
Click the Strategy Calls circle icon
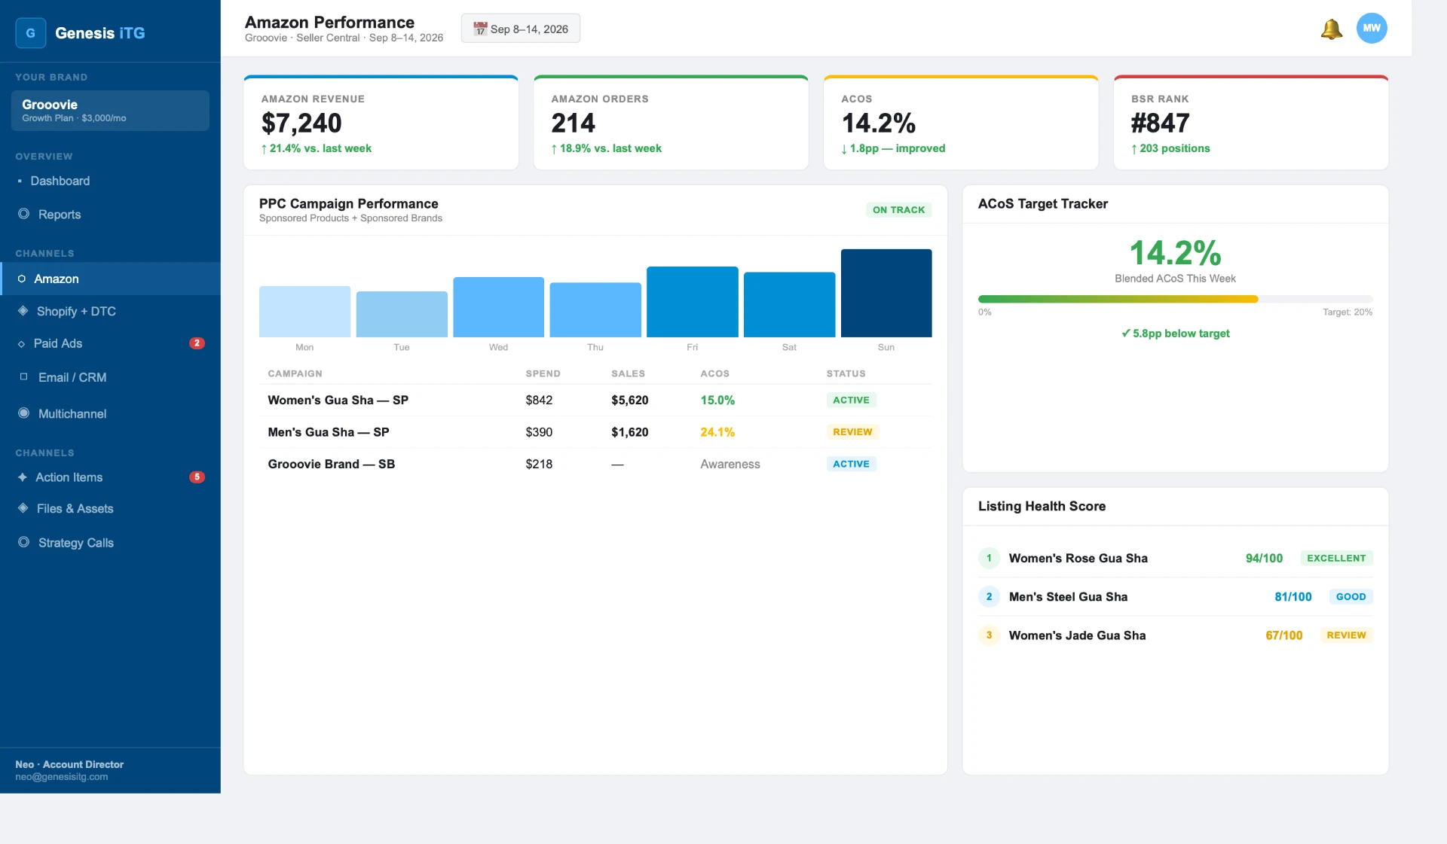(24, 542)
